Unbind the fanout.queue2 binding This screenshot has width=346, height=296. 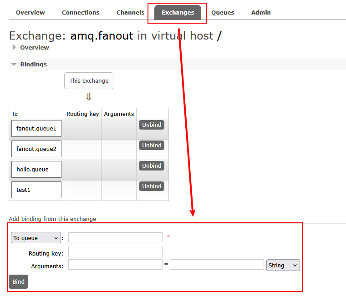[x=152, y=145]
